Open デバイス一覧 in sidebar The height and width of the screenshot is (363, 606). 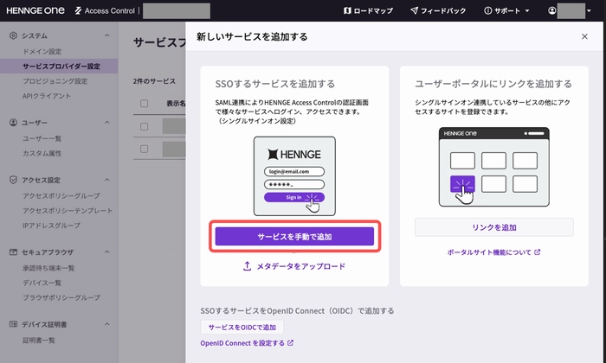[x=42, y=283]
